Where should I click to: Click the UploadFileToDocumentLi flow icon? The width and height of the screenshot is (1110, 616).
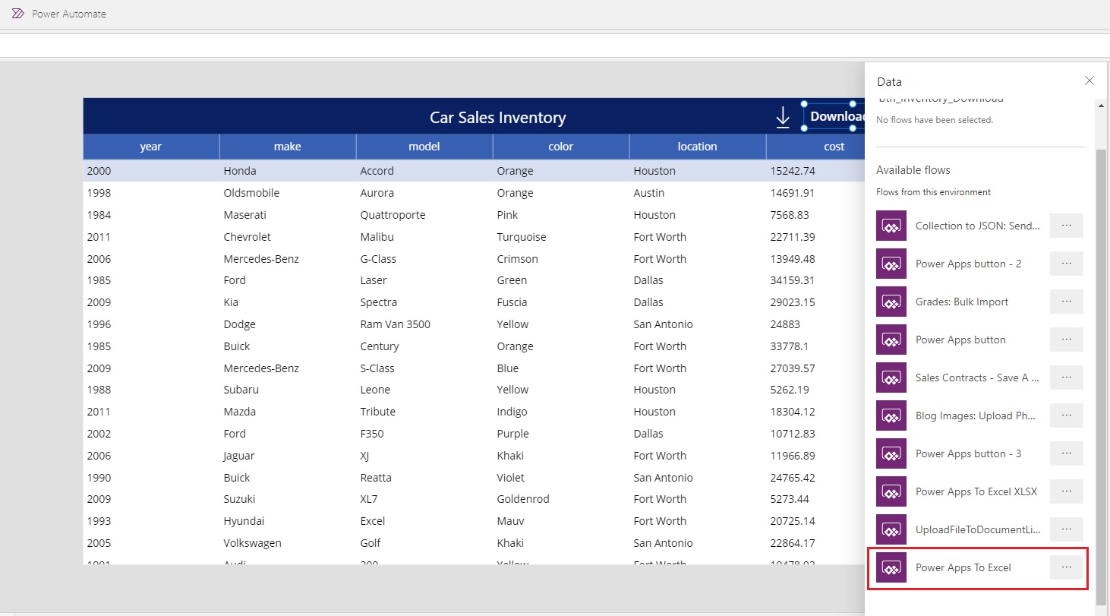pos(891,529)
